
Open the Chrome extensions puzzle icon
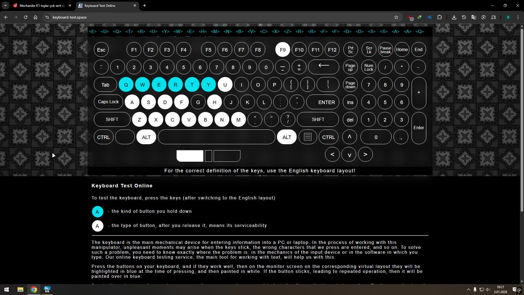click(439, 17)
